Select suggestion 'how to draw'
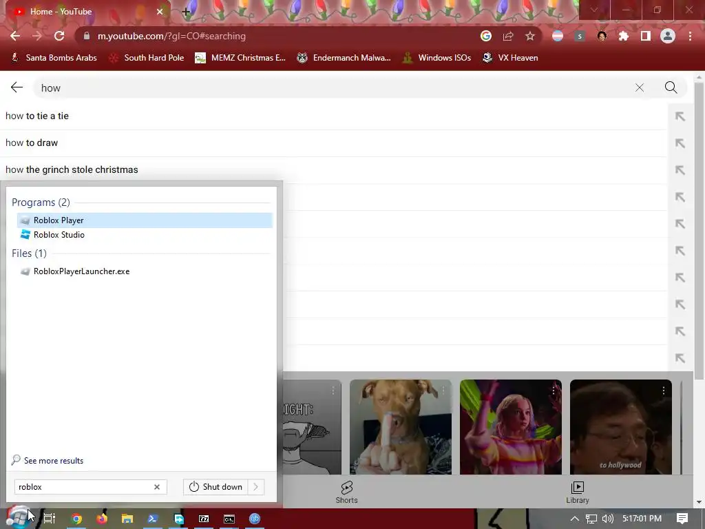The width and height of the screenshot is (705, 529). coord(333,143)
